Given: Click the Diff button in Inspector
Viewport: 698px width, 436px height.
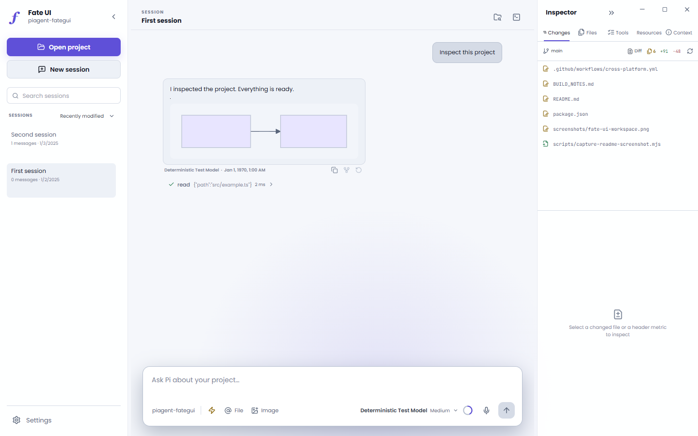Looking at the screenshot, I should 635,51.
